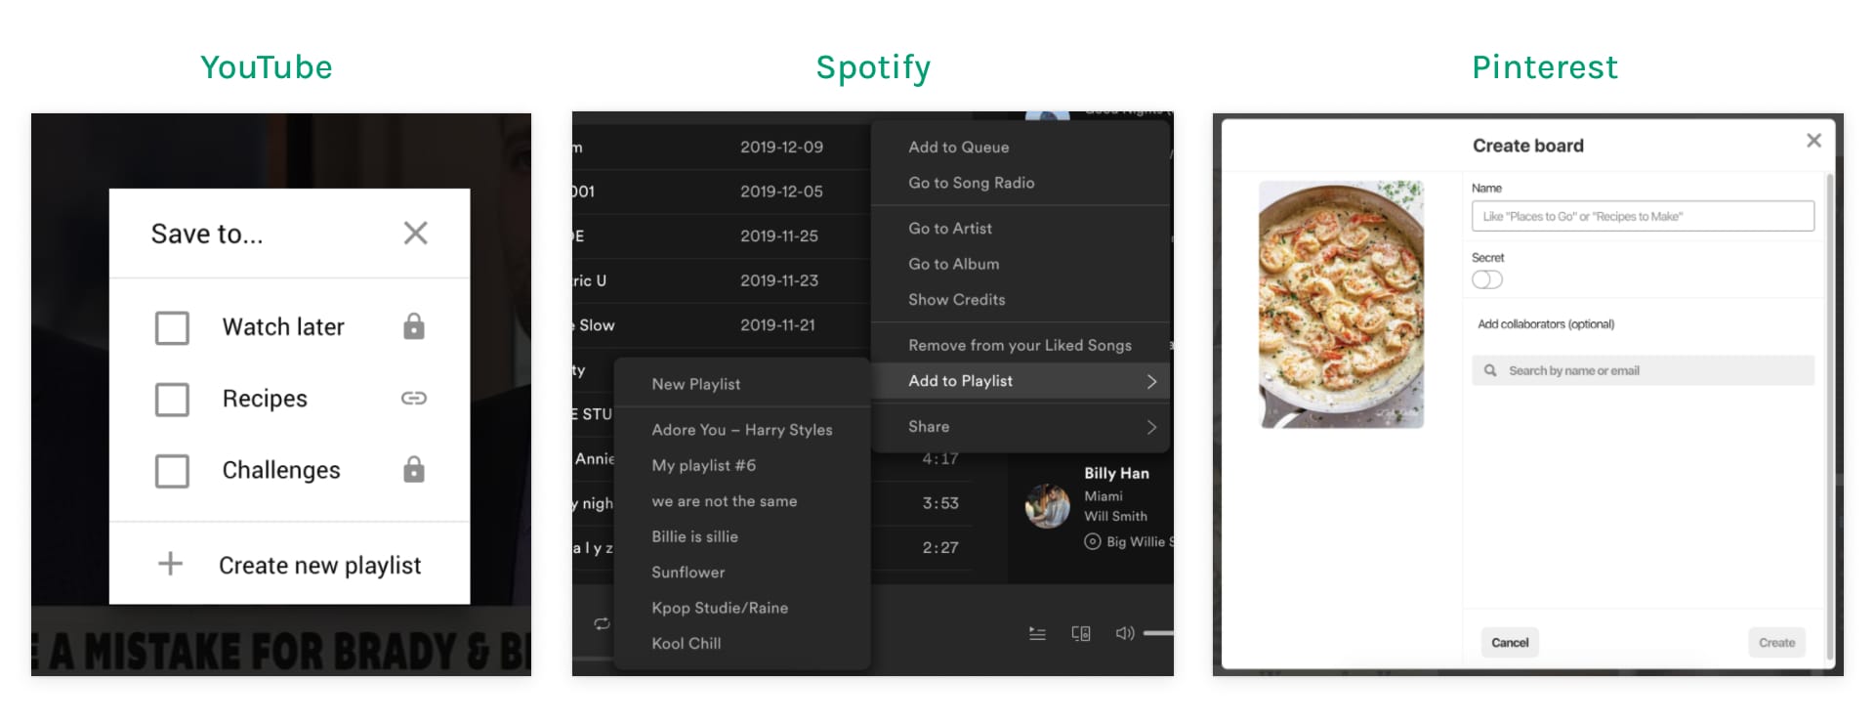The width and height of the screenshot is (1875, 723).
Task: Close the YouTube Save to dialog
Action: pyautogui.click(x=416, y=233)
